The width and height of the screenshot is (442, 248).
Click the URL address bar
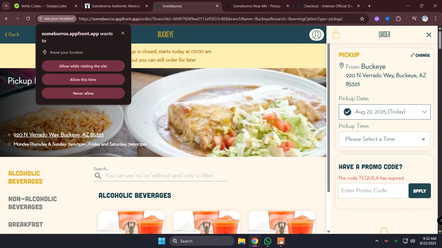point(211,19)
